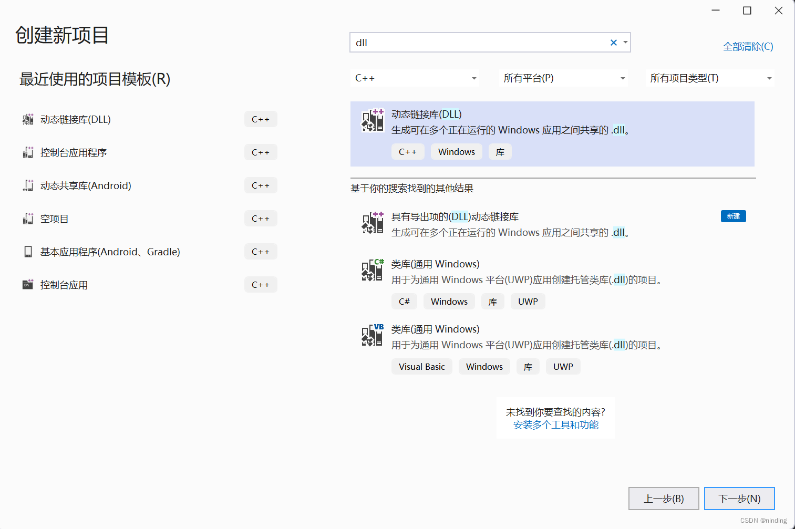Open the 安装多个工具和功能 link

(555, 425)
